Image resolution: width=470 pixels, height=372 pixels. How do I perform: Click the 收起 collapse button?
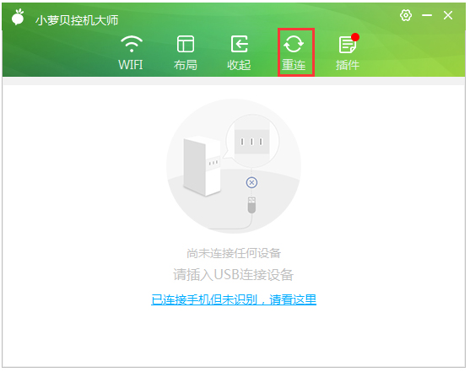click(239, 53)
